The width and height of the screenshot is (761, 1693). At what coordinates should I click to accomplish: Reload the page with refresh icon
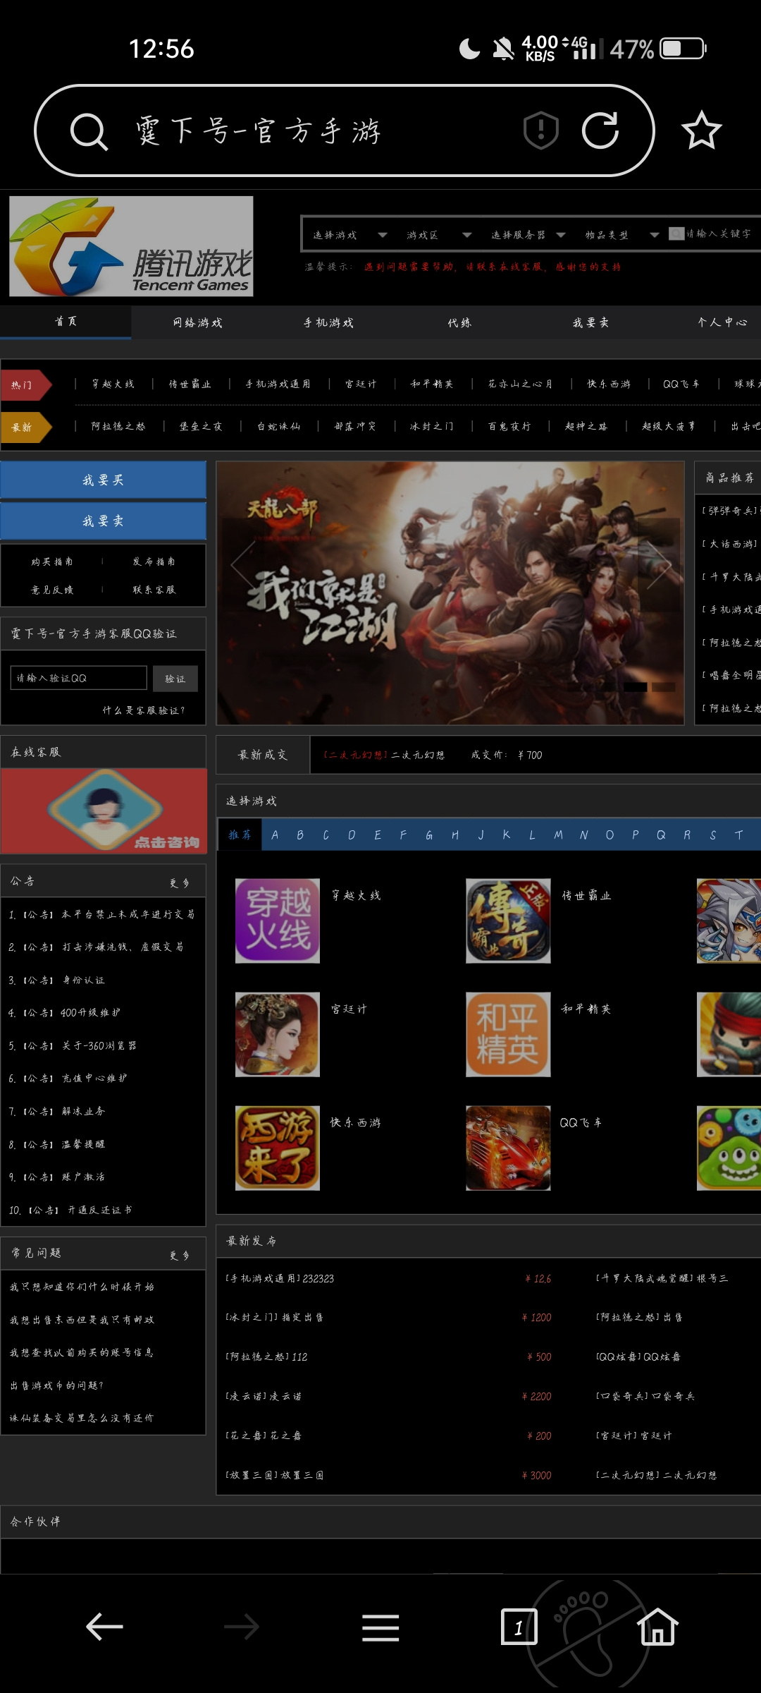click(600, 131)
